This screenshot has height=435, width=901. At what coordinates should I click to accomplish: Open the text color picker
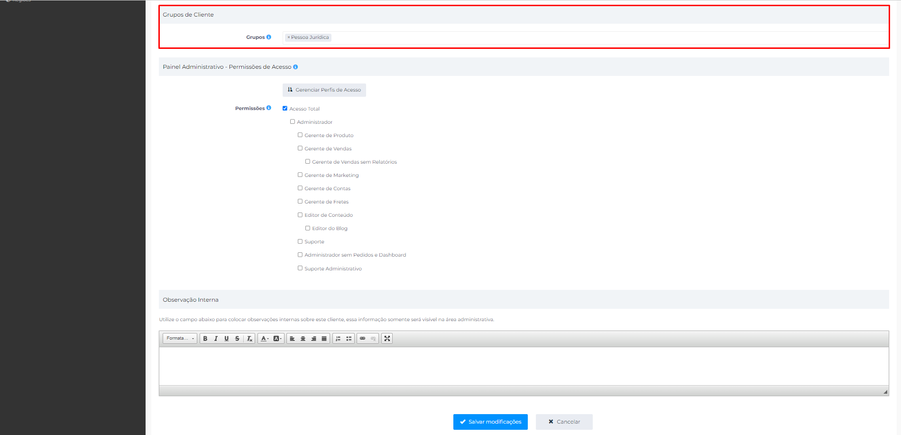click(265, 338)
